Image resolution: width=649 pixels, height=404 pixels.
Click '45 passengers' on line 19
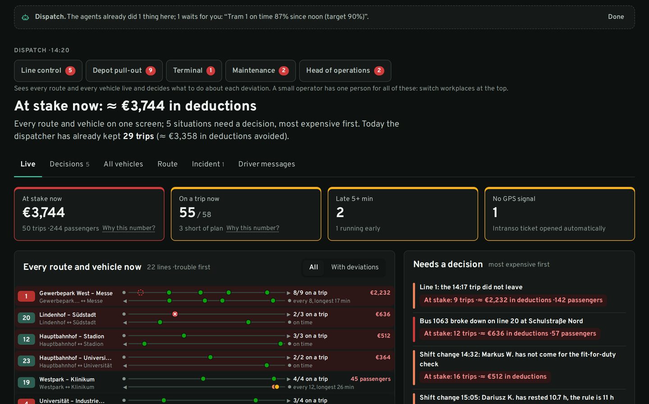click(370, 379)
